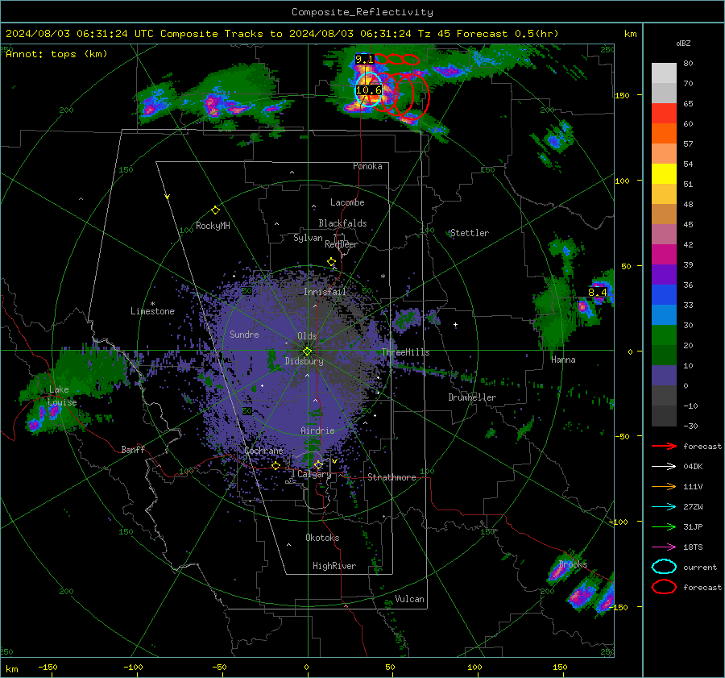This screenshot has width=725, height=678.
Task: Click the Limestone label
Action: point(152,311)
